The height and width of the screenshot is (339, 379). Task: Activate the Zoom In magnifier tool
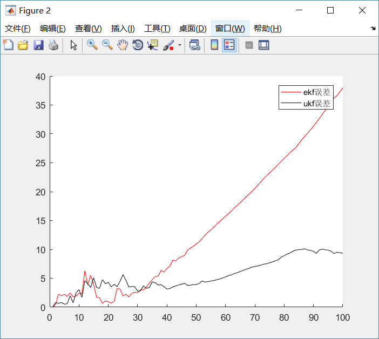point(92,45)
